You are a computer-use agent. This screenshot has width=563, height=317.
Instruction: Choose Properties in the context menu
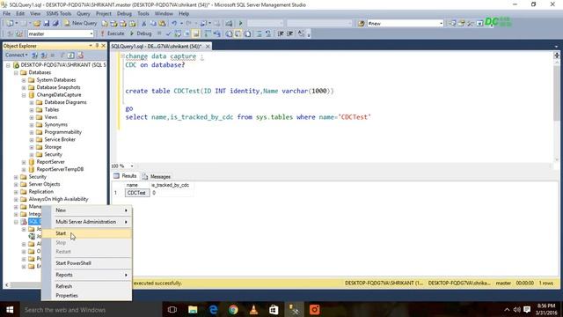click(x=87, y=296)
